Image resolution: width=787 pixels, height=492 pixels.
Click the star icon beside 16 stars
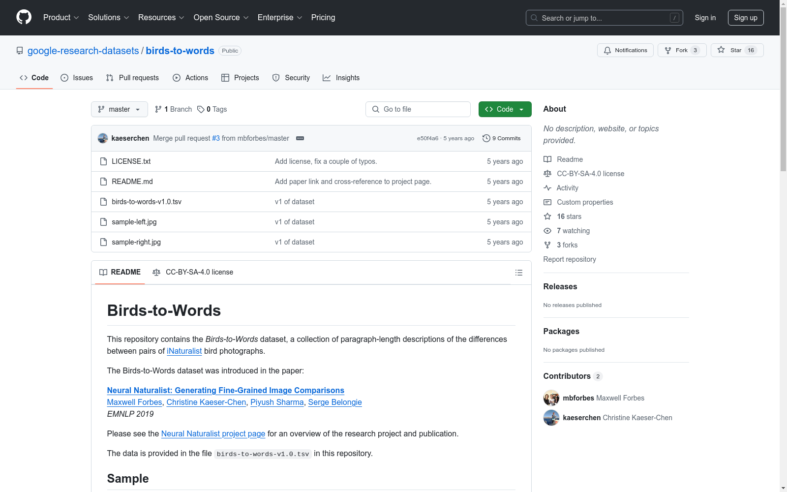(x=547, y=216)
